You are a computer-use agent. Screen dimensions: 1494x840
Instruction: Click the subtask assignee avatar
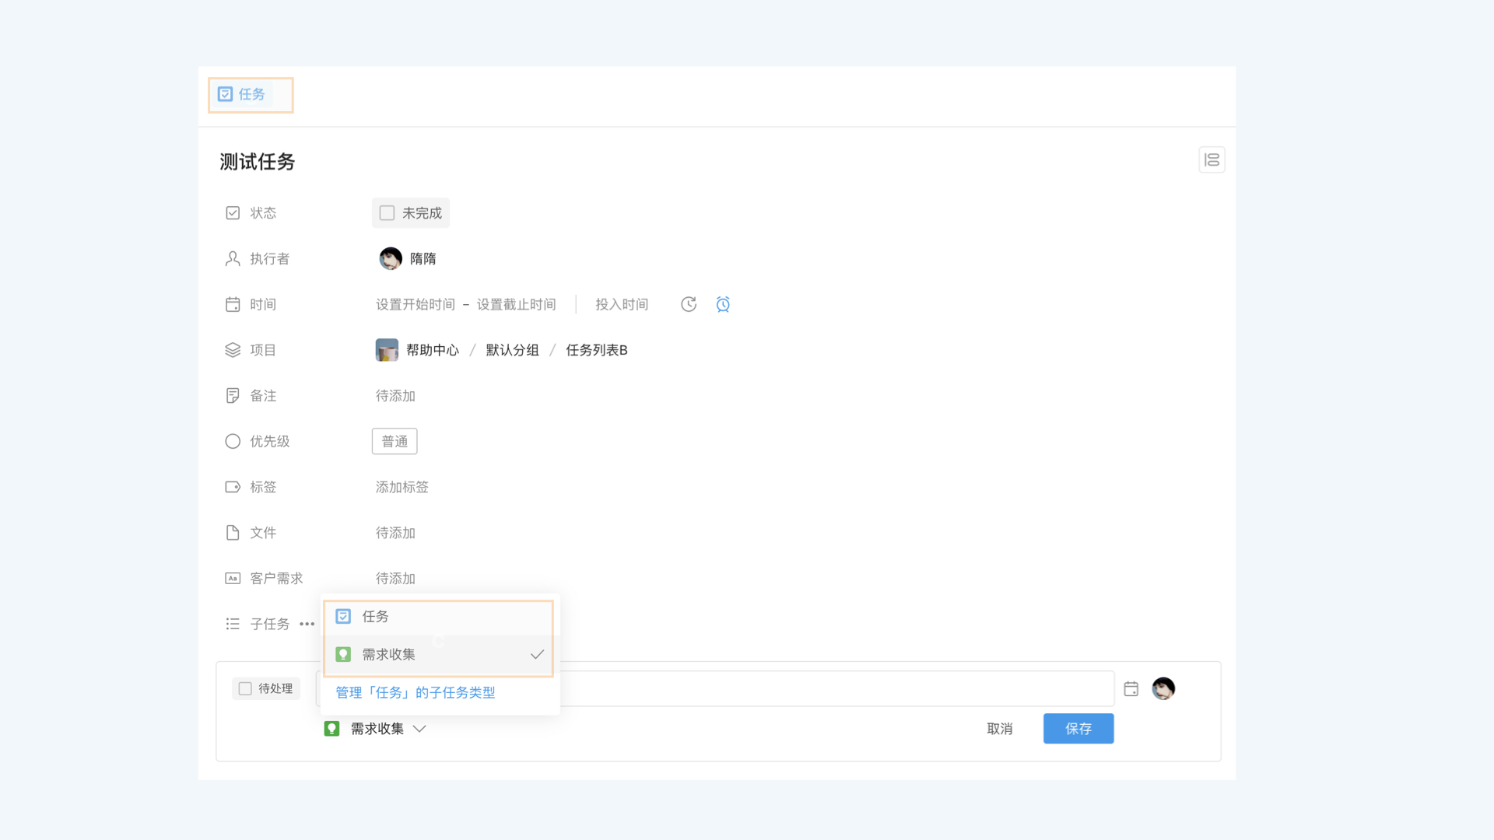(x=1163, y=688)
